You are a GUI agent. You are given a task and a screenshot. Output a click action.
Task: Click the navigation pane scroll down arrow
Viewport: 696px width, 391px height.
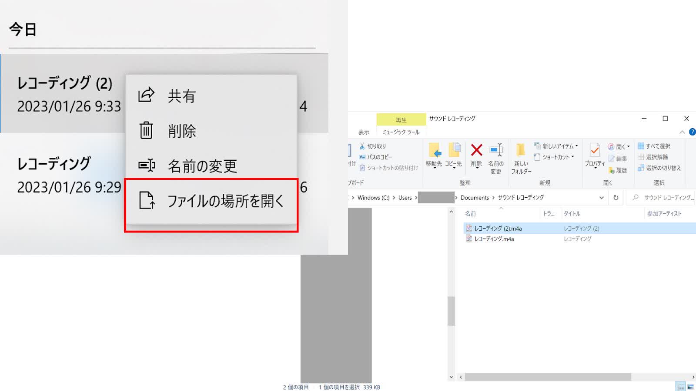pos(451,377)
